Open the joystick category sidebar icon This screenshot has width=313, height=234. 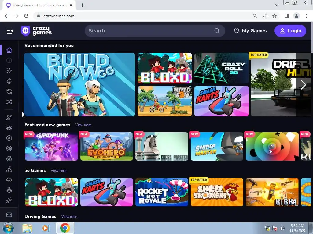(x=9, y=190)
